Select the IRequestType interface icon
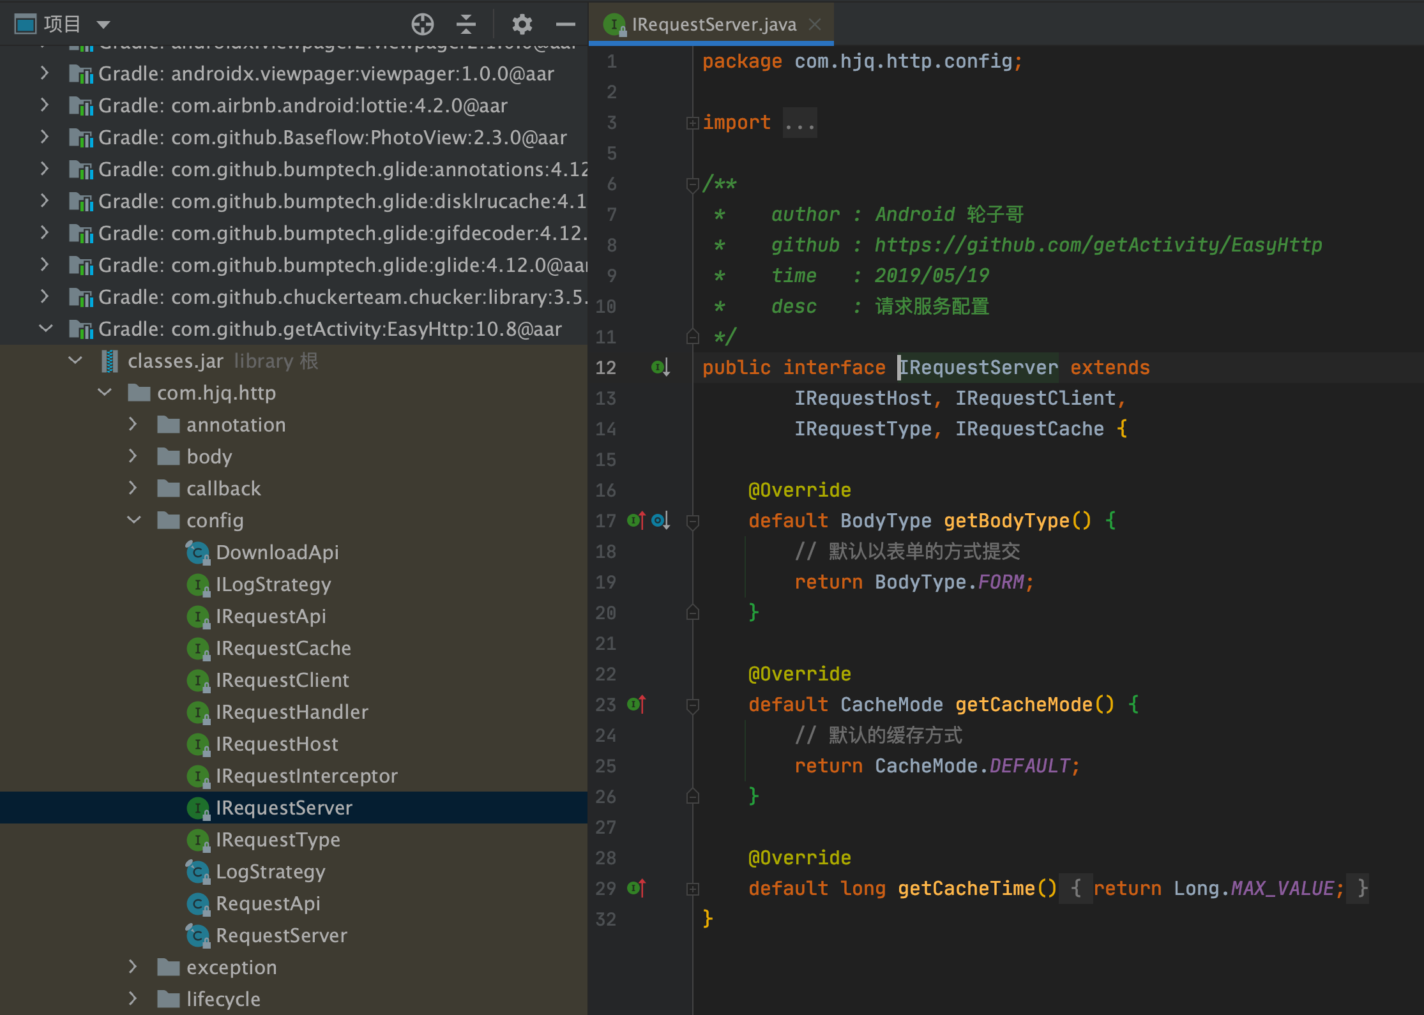This screenshot has width=1424, height=1015. (198, 839)
